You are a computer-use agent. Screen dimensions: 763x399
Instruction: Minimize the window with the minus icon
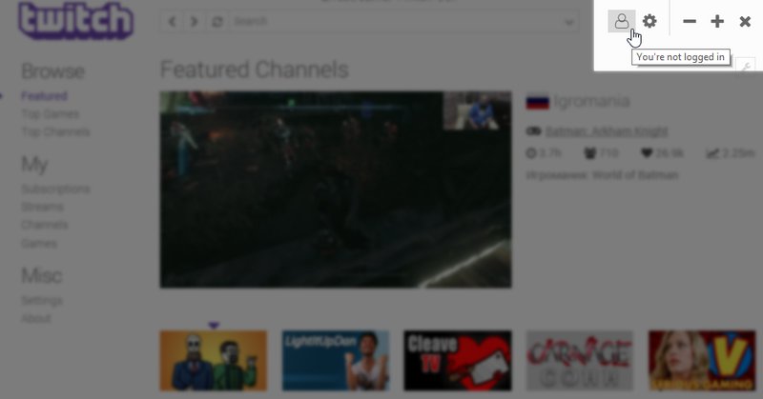point(689,21)
